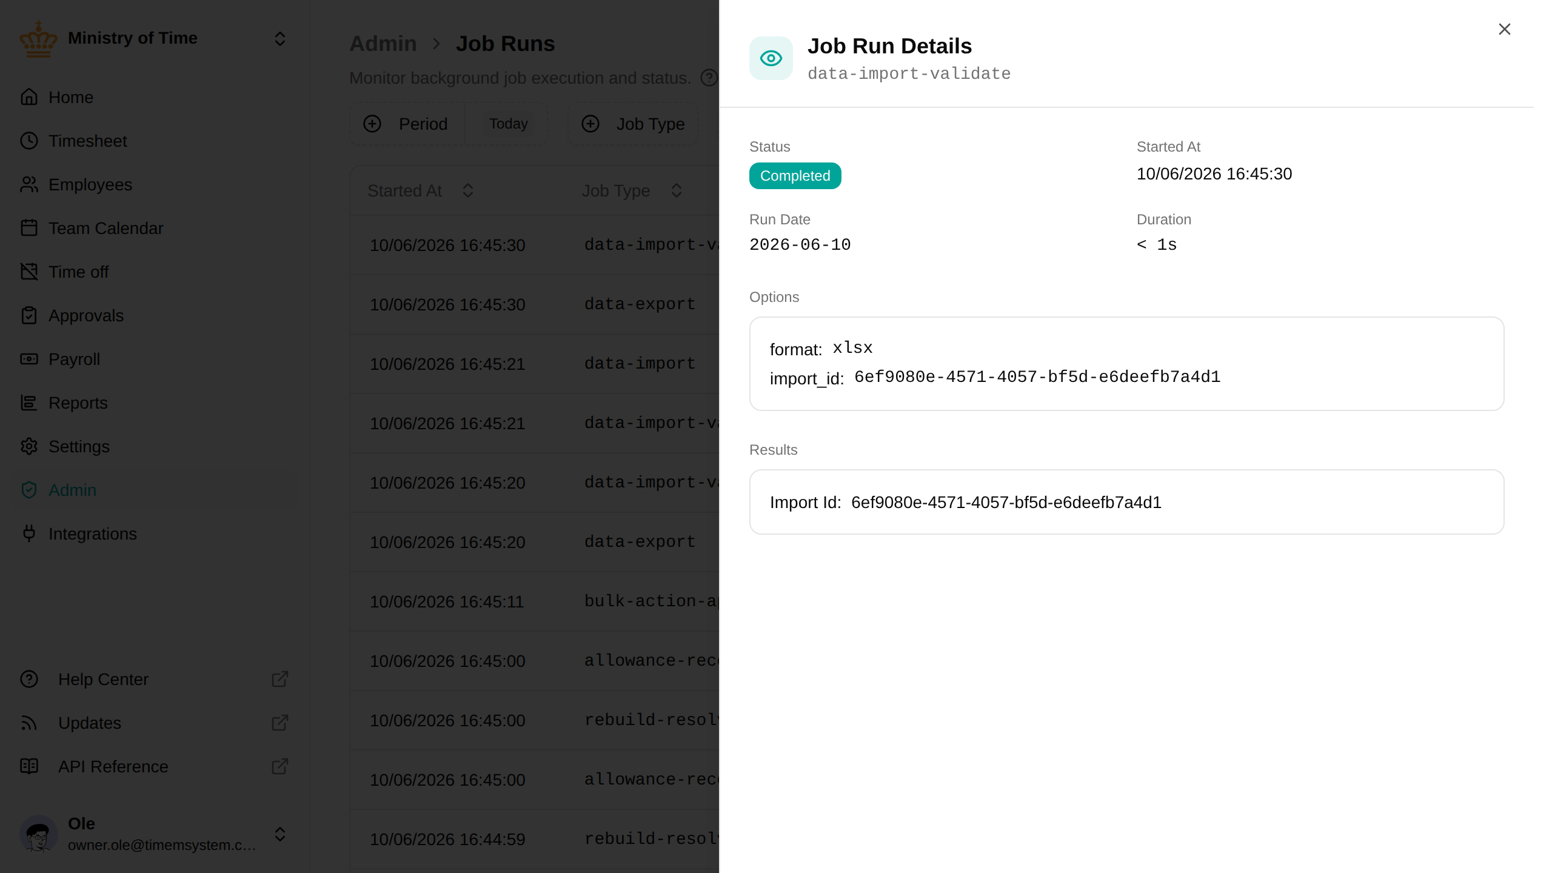Screen dimensions: 1552x873
Task: Open Updates external link arrow
Action: point(279,723)
